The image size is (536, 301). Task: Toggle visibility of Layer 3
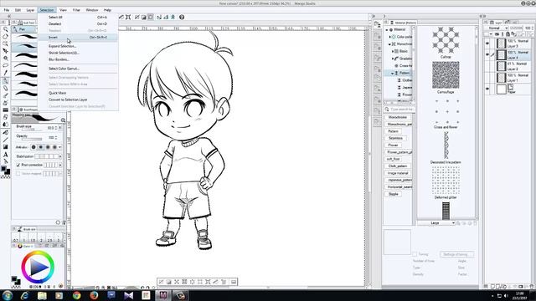point(487,43)
